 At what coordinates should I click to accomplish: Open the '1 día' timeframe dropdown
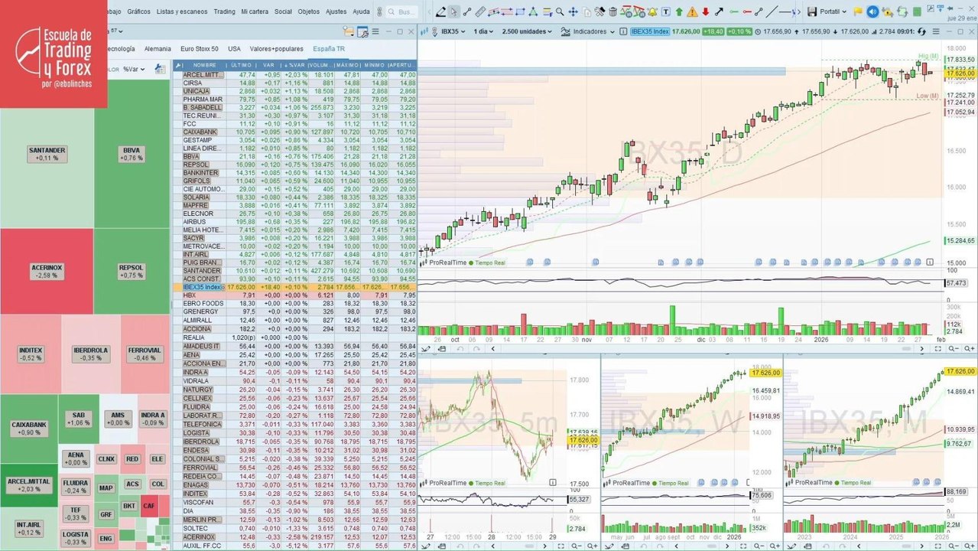point(483,31)
